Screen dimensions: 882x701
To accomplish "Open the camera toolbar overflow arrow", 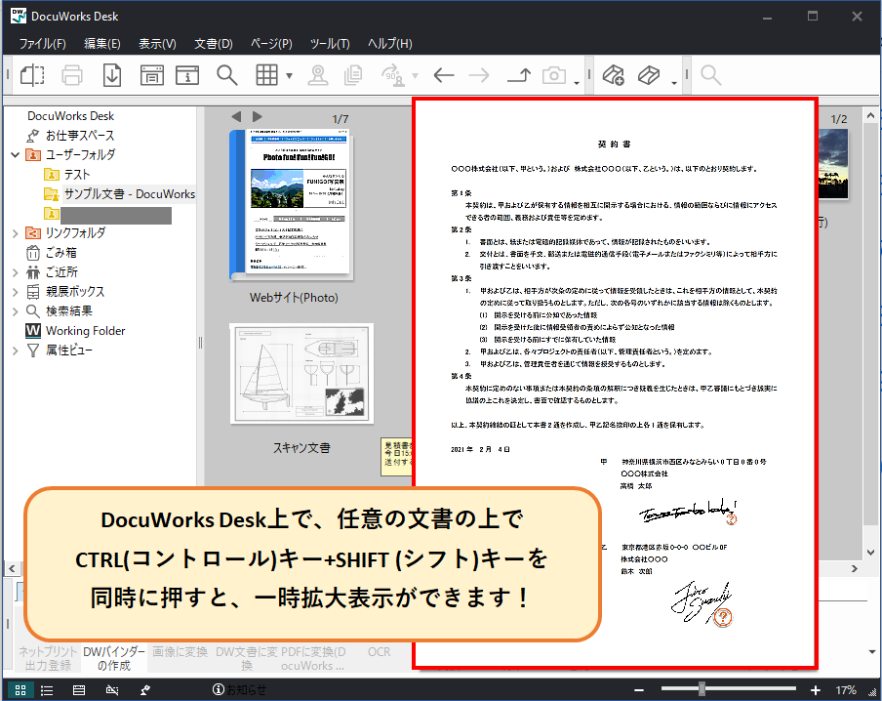I will point(577,83).
